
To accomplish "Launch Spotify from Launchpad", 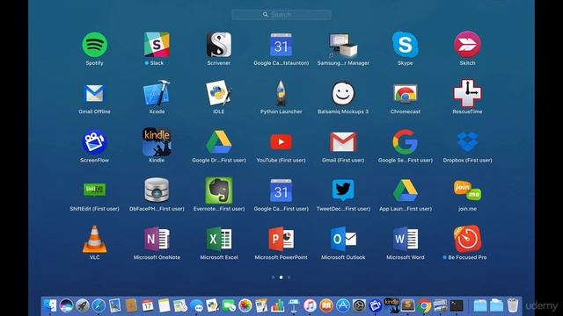I will click(94, 45).
